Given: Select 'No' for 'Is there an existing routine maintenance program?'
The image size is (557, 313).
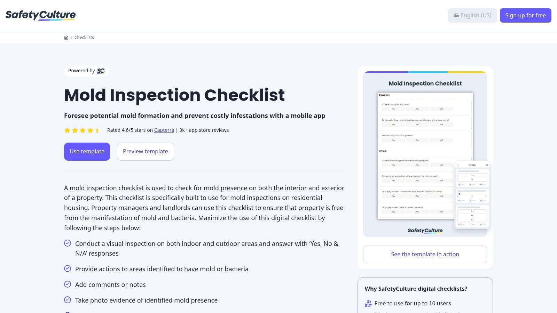Looking at the screenshot, I should click(x=417, y=165).
